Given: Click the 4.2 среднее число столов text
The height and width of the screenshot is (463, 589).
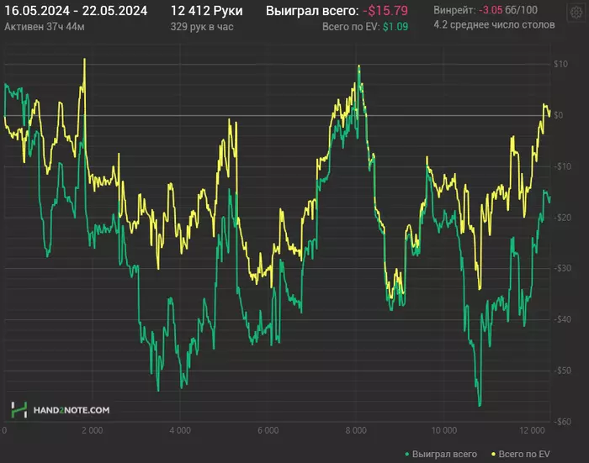Looking at the screenshot, I should pos(495,24).
